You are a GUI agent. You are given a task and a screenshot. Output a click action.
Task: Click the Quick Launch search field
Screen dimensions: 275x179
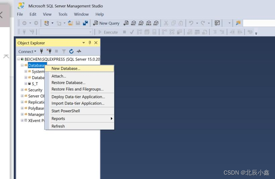tap(259, 23)
